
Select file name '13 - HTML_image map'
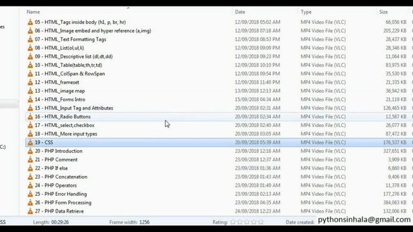[x=60, y=91]
